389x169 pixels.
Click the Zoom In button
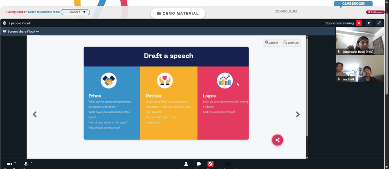(x=272, y=43)
